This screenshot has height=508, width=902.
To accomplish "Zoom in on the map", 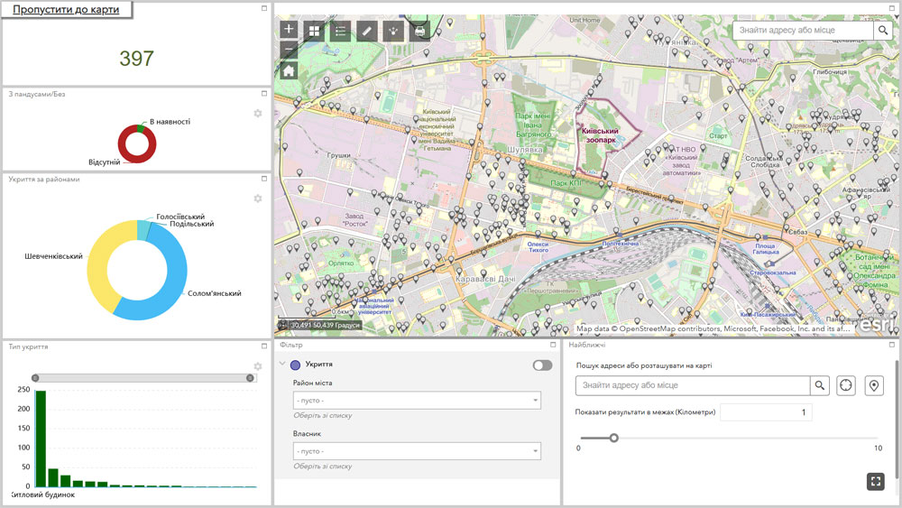I will [289, 30].
